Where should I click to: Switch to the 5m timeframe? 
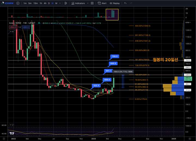coord(30,3)
